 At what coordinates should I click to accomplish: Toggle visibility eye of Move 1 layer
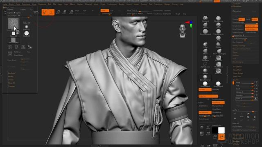(x=257, y=82)
